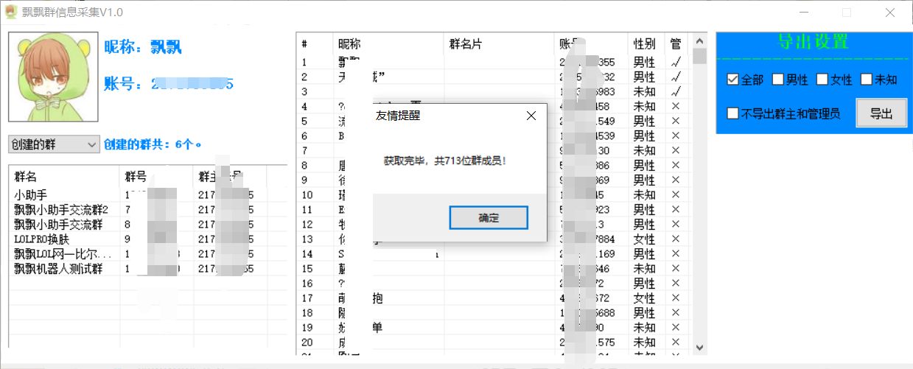
Task: Click the 昵称:飘飘 label
Action: point(143,48)
